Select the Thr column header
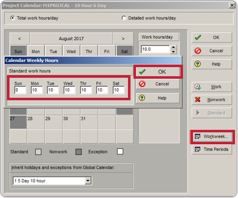The height and width of the screenshot is (198, 238). (x=89, y=51)
